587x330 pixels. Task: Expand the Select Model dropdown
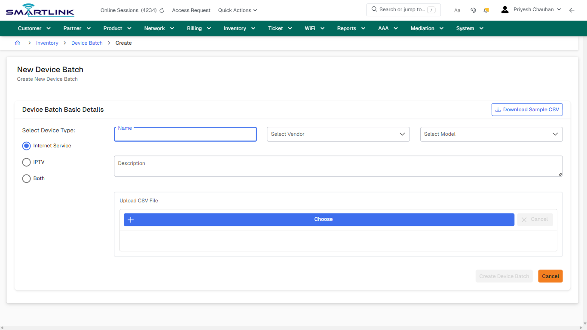(x=491, y=134)
